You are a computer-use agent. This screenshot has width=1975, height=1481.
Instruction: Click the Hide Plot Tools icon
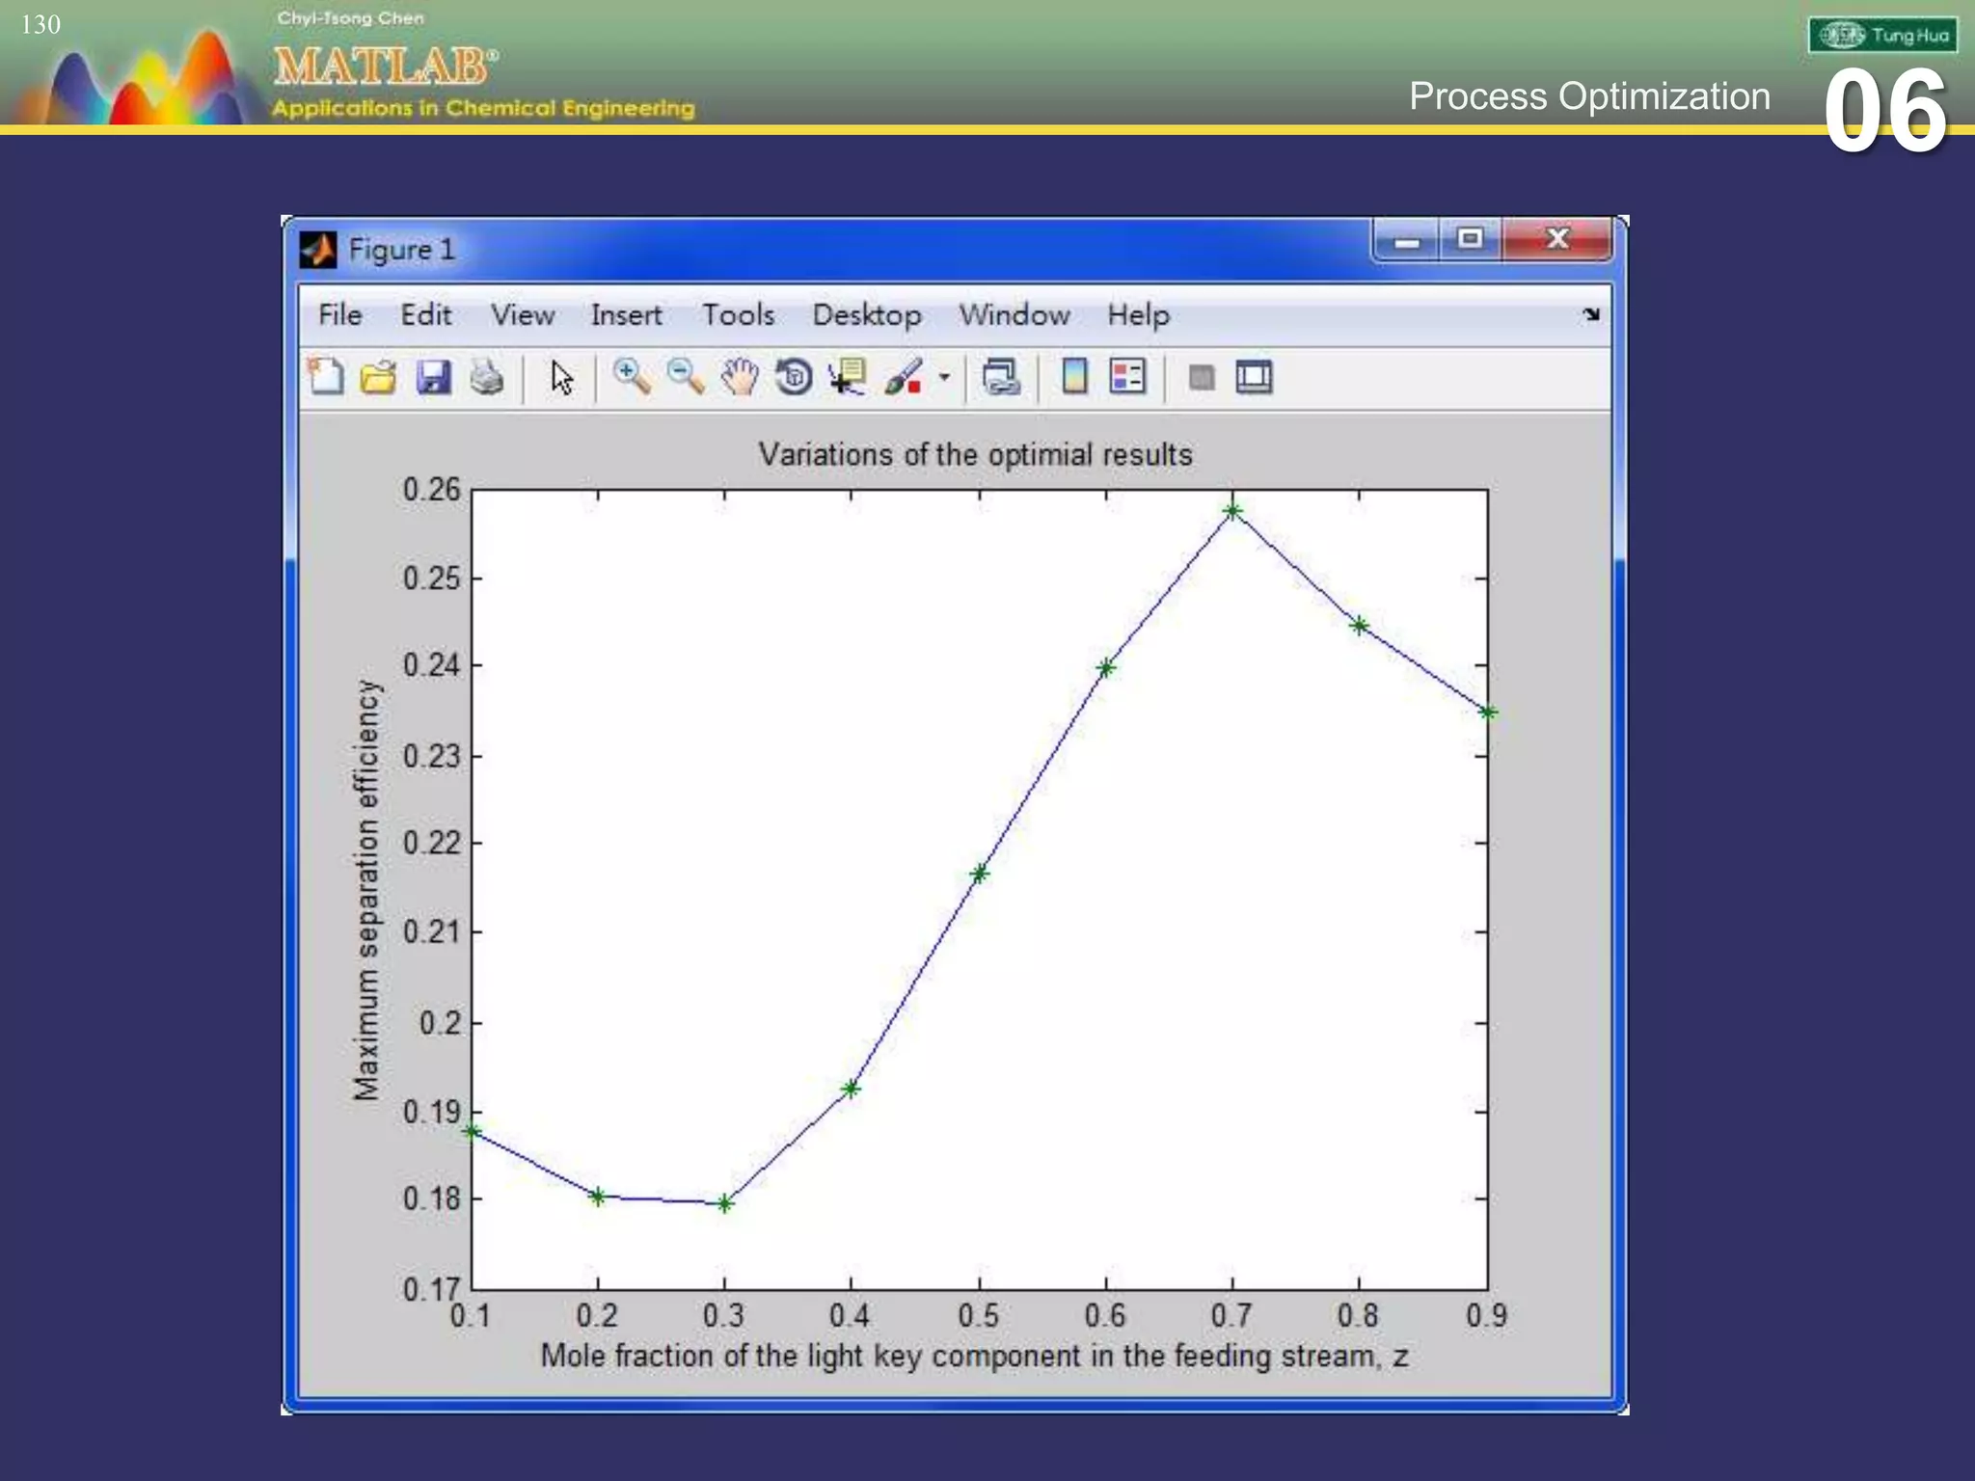click(1201, 378)
